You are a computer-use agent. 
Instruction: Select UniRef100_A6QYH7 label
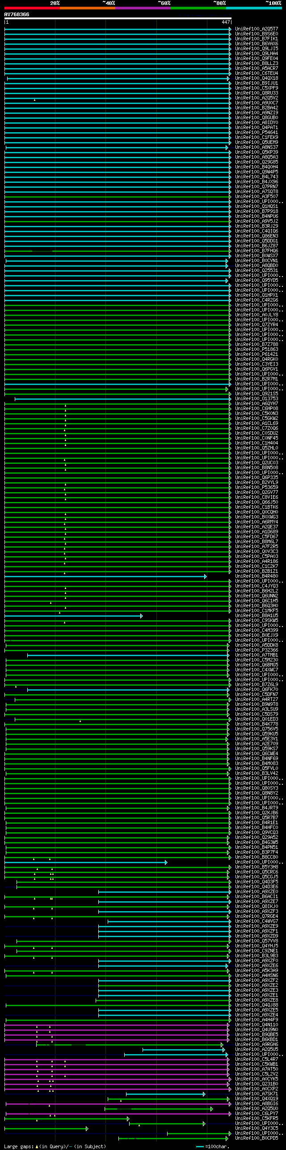point(257,404)
